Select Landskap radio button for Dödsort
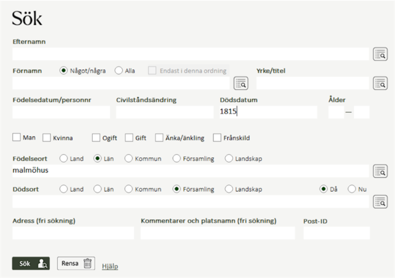Image resolution: width=395 pixels, height=278 pixels. pyautogui.click(x=229, y=189)
